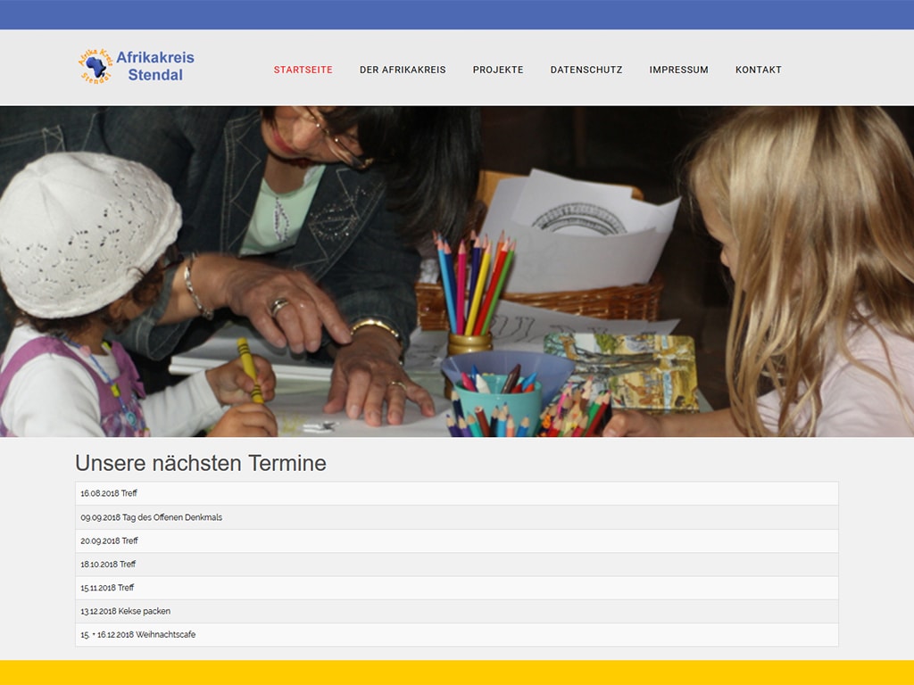Click the 'Afrikakreis Stendal' logo text
This screenshot has height=685, width=914.
point(155,66)
